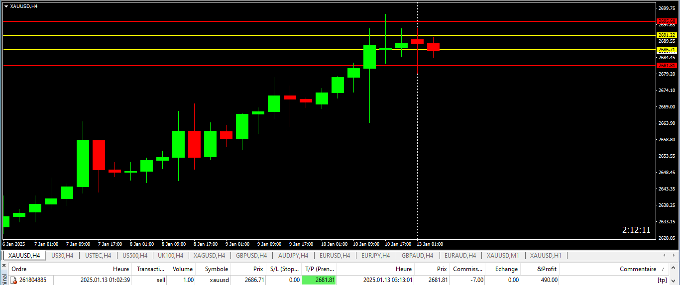Screen dimensions: 680x285
Task: Click the 'sell' transaction cell
Action: pyautogui.click(x=161, y=280)
